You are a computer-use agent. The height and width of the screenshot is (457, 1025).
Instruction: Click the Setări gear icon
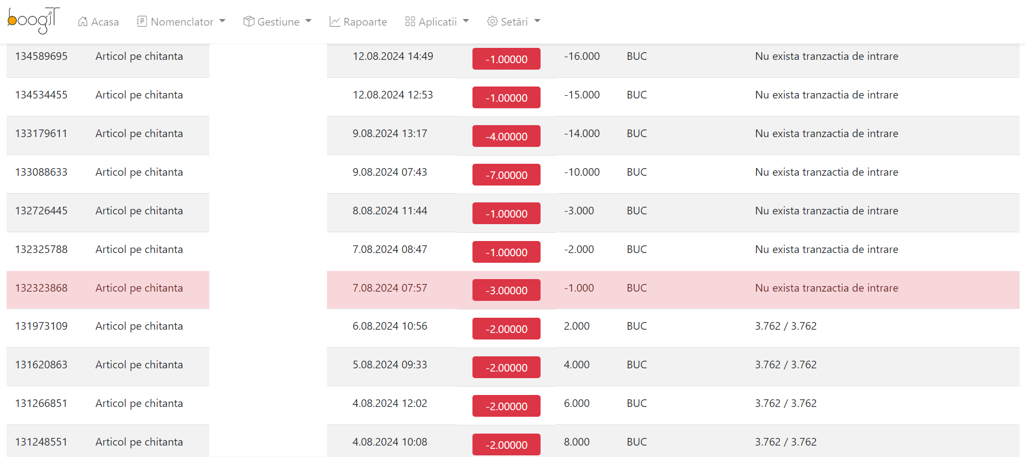point(493,22)
